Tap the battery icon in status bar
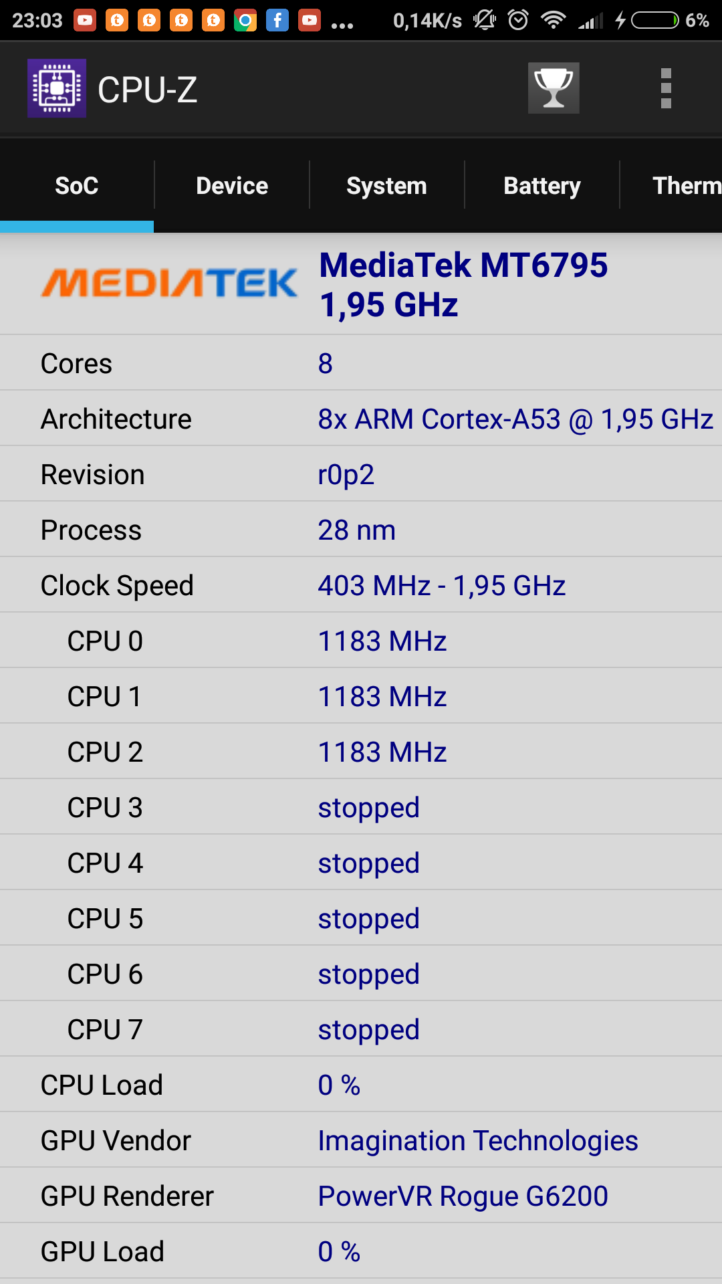Viewport: 722px width, 1284px height. click(x=655, y=20)
